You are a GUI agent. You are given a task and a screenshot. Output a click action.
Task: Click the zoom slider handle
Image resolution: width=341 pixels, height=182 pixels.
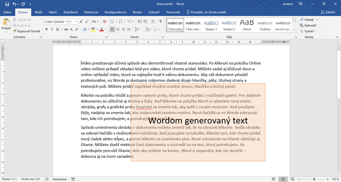(x=314, y=179)
